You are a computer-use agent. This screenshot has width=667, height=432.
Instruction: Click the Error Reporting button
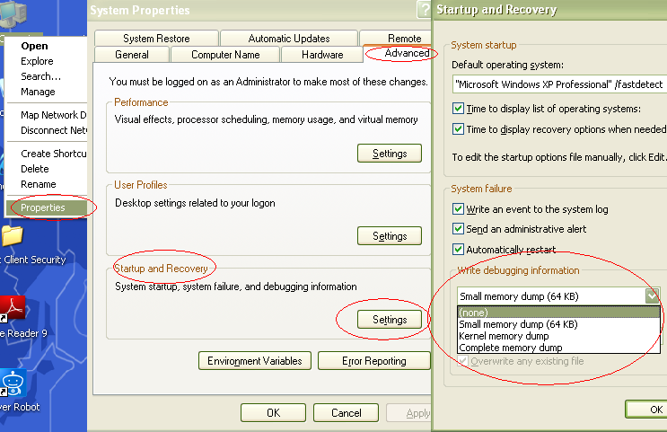(x=374, y=361)
